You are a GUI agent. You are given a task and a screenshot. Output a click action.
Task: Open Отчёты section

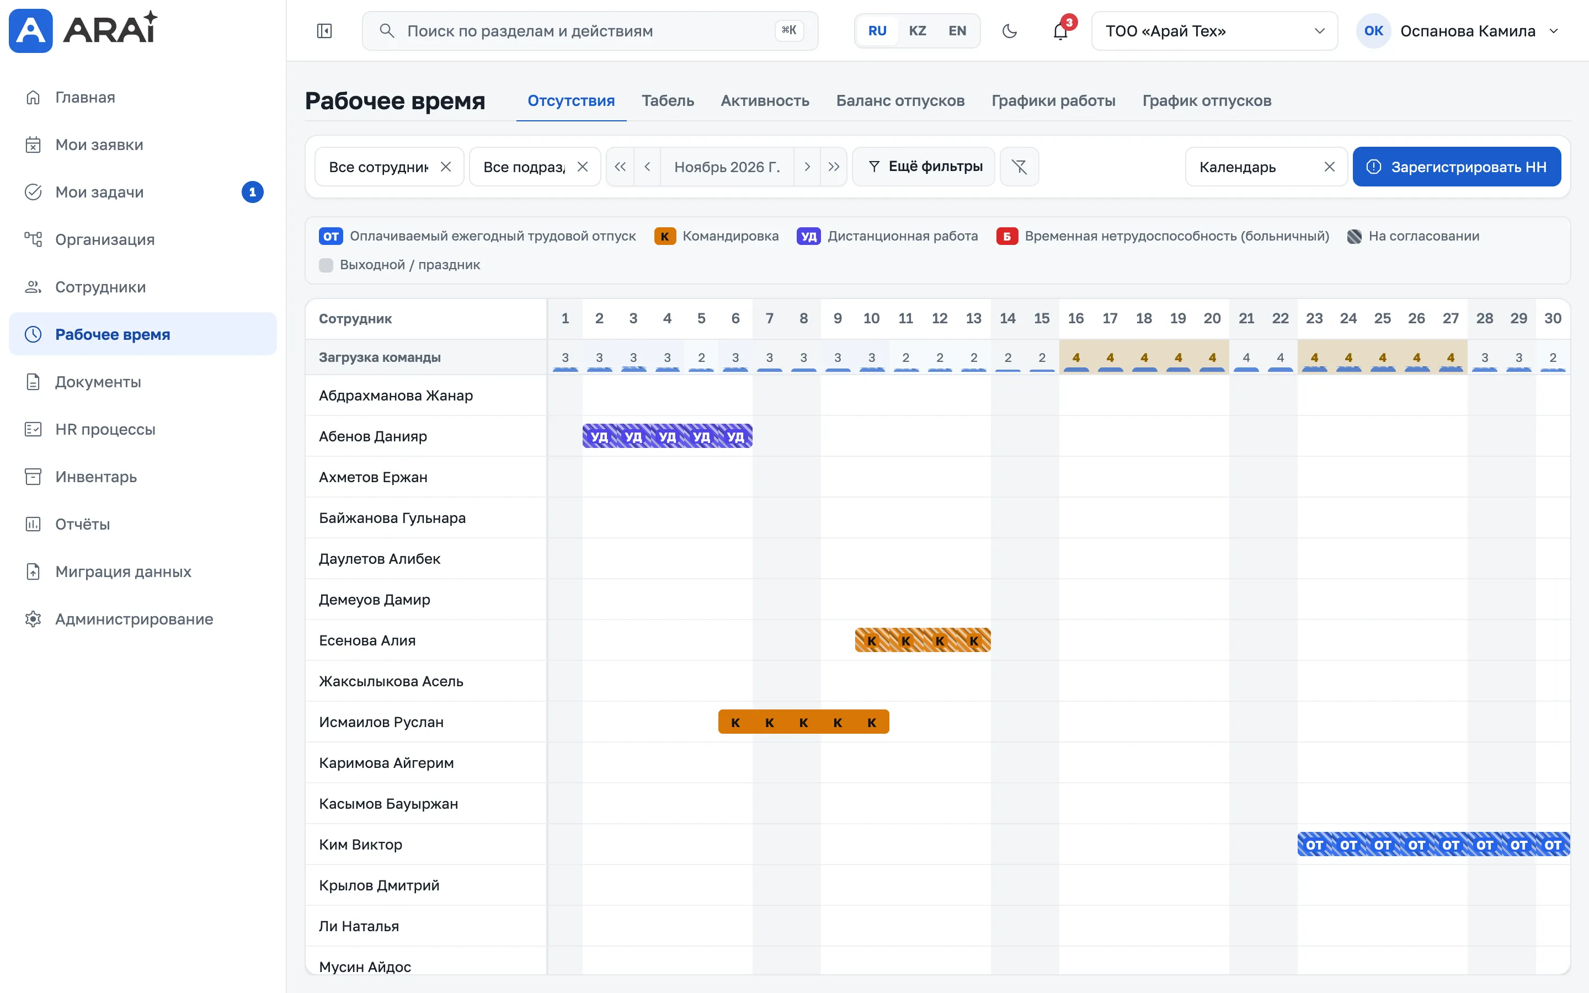tap(142, 524)
